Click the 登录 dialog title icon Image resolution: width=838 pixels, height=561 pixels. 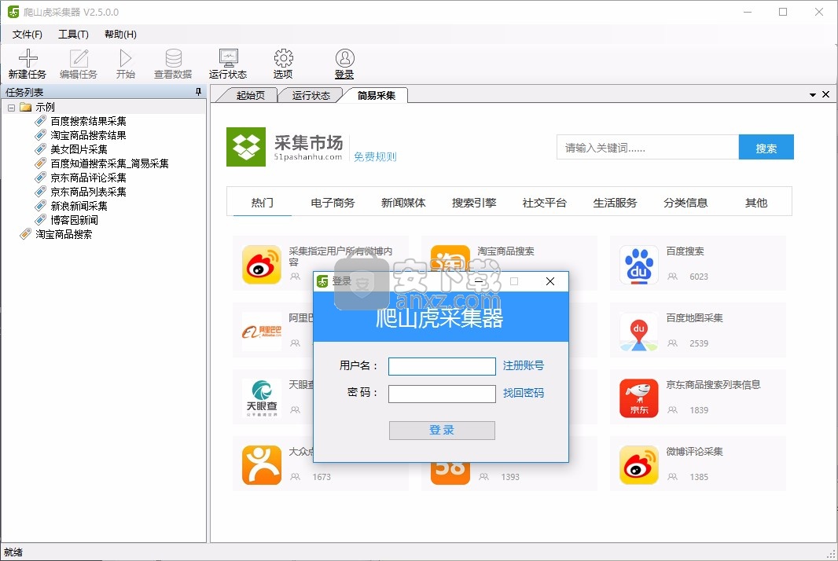pos(322,281)
